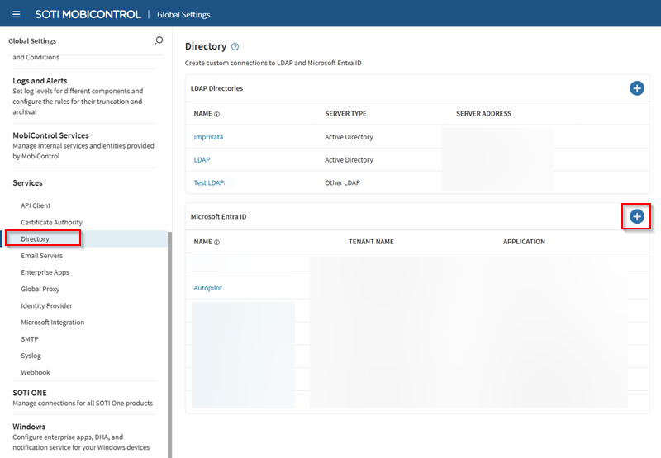Screen dimensions: 661x458
Task: Click the info icon beside LDAP NAME column
Action: tap(216, 114)
